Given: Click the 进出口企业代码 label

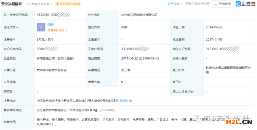Looking at the screenshot, I should coord(183,91).
